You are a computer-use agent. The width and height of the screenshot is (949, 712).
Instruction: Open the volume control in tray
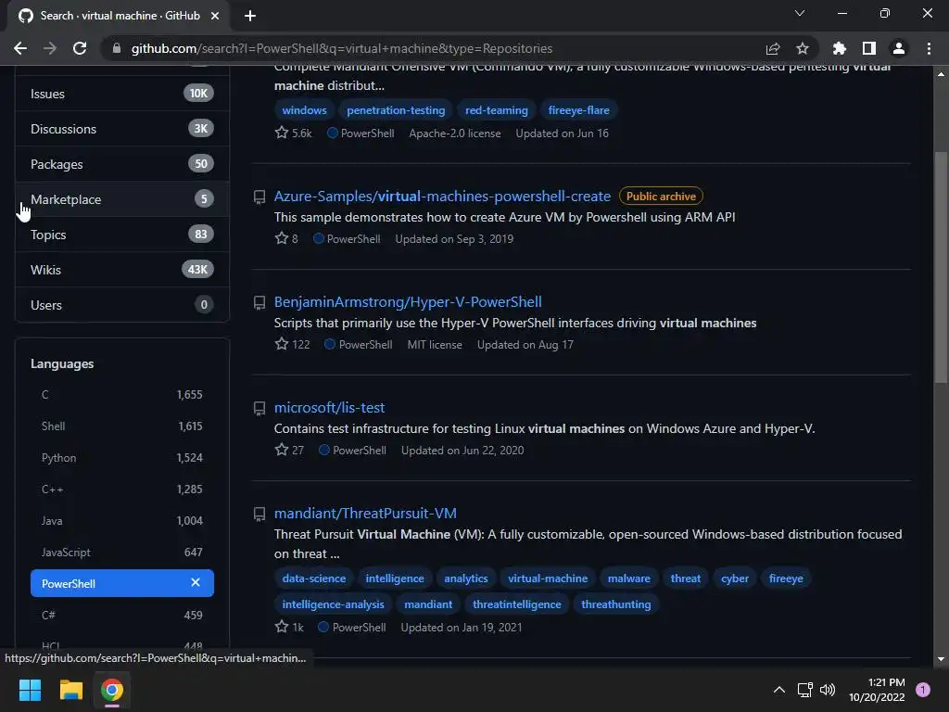[x=828, y=690]
